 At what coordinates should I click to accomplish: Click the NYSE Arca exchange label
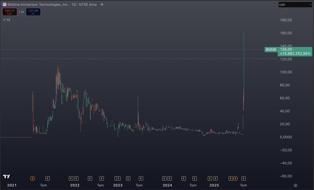pos(87,4)
